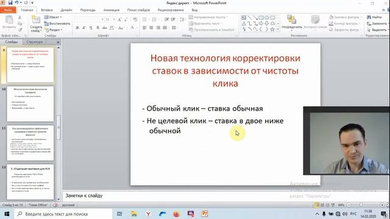Open the Макет layout dropdown

[53, 17]
